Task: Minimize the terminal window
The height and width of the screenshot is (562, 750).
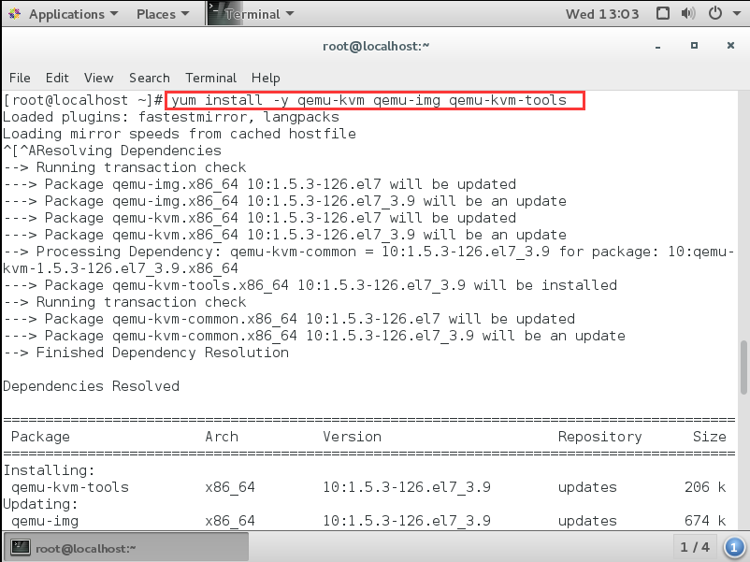Action: click(669, 45)
